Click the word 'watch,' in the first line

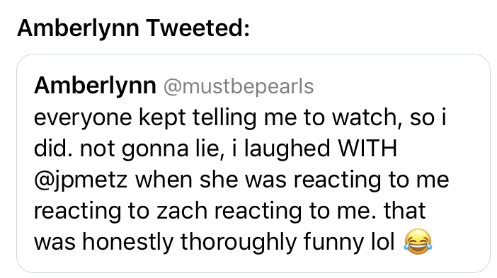[367, 118]
